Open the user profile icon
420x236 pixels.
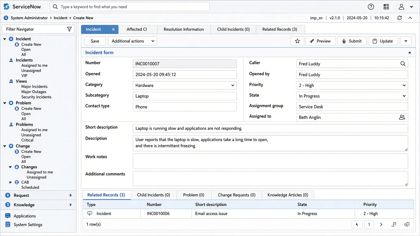[401, 7]
